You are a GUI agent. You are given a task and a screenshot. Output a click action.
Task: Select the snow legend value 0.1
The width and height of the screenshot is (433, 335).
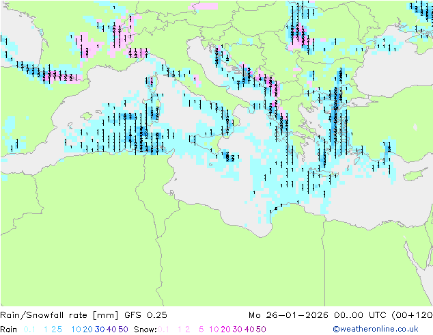pyautogui.click(x=163, y=330)
